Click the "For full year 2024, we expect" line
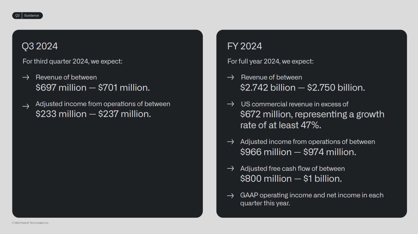Viewport: 418px width, 234px height. [270, 61]
